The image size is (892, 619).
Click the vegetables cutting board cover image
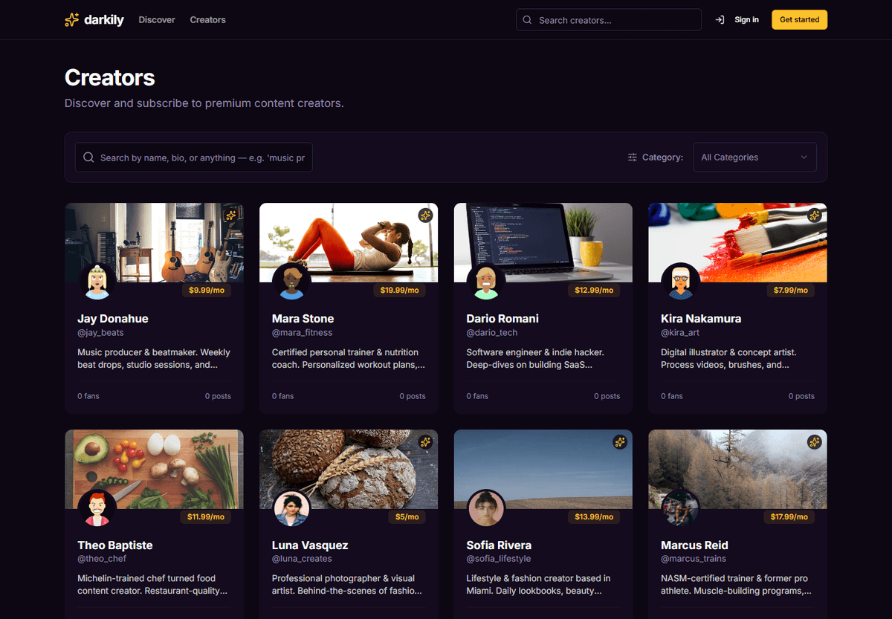tap(154, 469)
